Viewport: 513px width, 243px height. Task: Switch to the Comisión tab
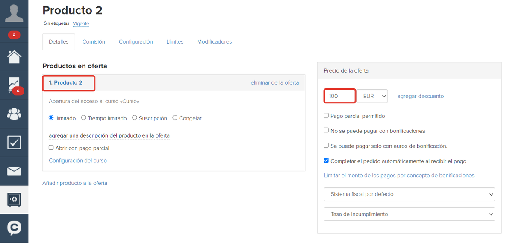click(x=94, y=42)
